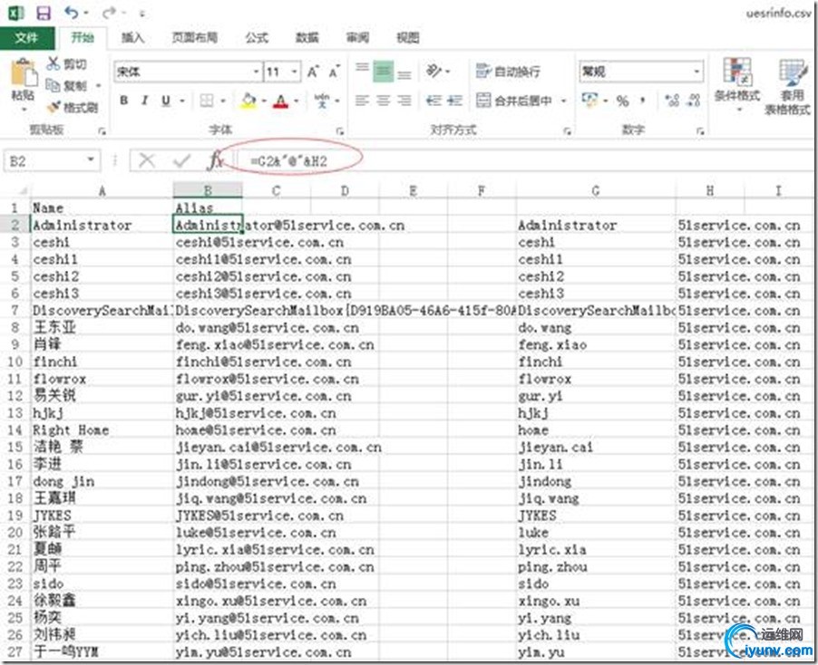818x665 pixels.
Task: Switch to the 插入 Insert tab
Action: pyautogui.click(x=132, y=37)
